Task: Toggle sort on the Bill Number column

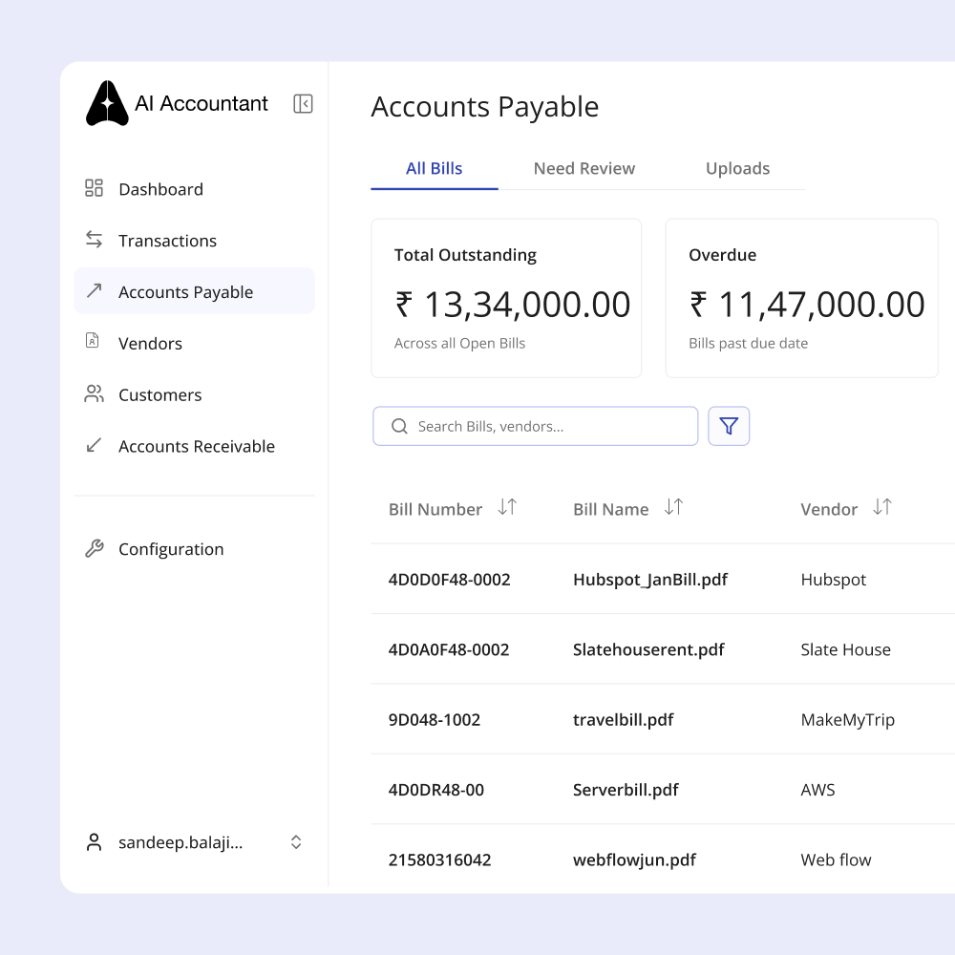Action: (507, 508)
